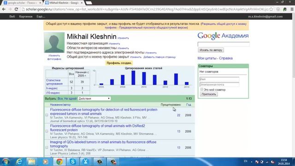Click the Evernote extension icon in toolbar

coord(285,9)
